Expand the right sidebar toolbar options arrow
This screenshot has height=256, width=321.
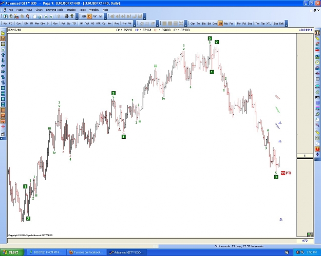[x=317, y=158]
